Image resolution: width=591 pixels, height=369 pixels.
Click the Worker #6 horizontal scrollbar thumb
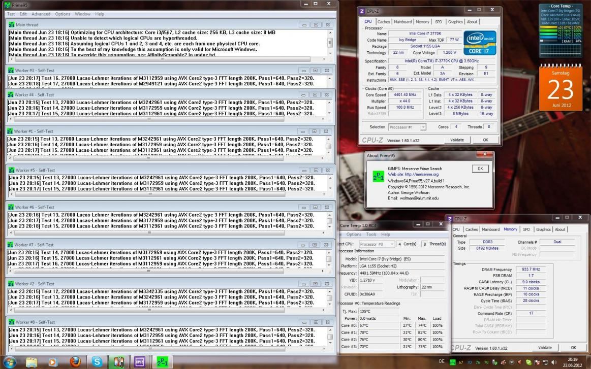(149, 232)
